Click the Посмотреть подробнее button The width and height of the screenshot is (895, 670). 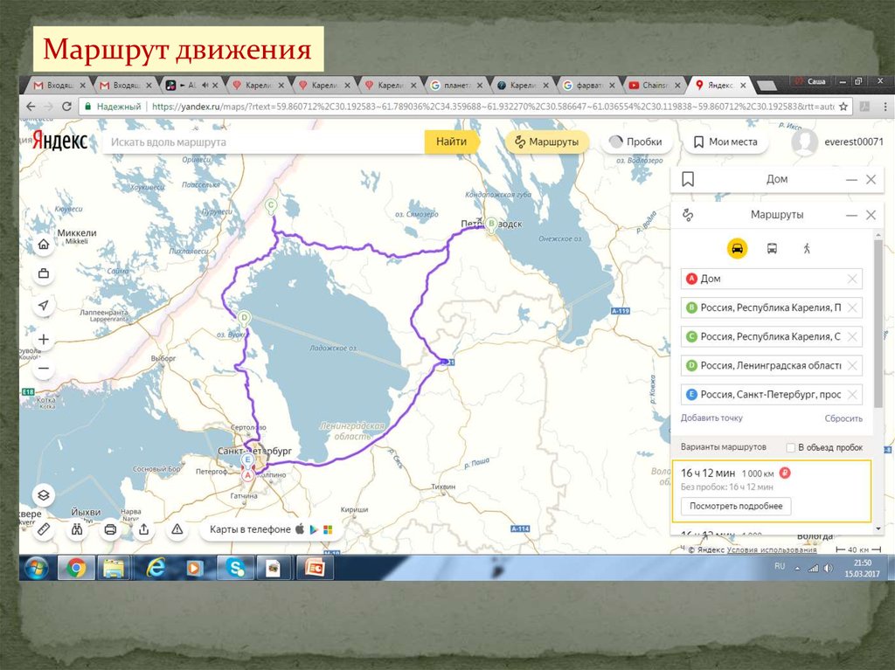click(x=735, y=506)
